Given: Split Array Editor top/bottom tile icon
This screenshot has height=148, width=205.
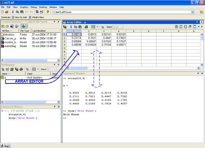Looking at the screenshot, I should (185, 27).
